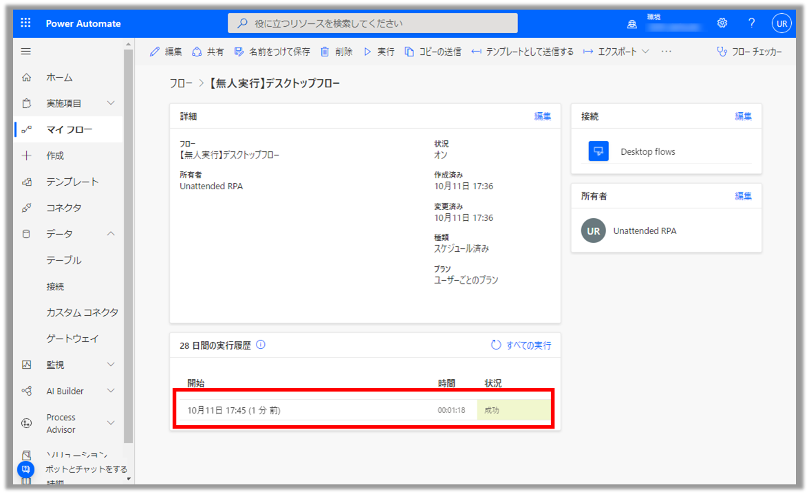This screenshot has width=809, height=494.
Task: Open ゲートウェイ under データ
Action: pyautogui.click(x=72, y=339)
